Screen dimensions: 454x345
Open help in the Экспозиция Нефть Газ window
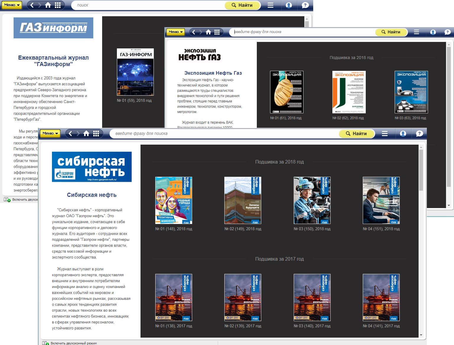tap(448, 32)
